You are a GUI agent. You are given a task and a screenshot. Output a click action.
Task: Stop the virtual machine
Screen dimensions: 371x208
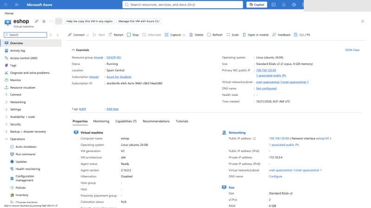[x=133, y=35]
